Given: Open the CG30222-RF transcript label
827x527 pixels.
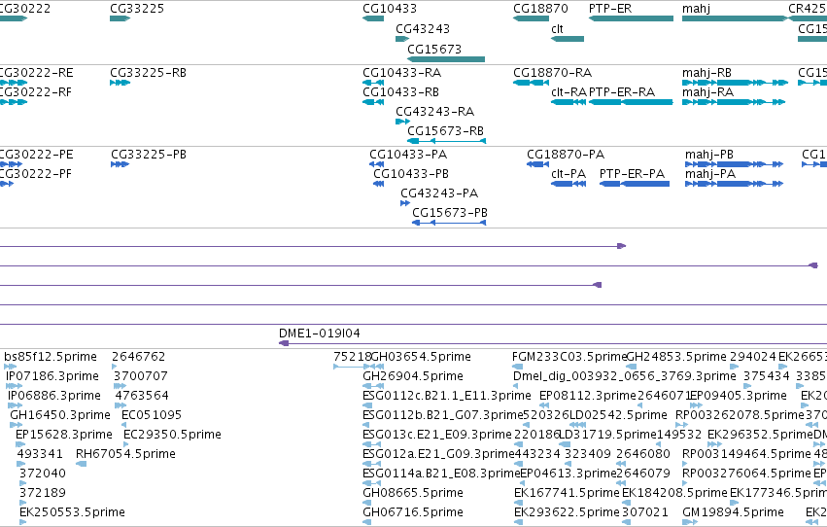Looking at the screenshot, I should point(36,92).
